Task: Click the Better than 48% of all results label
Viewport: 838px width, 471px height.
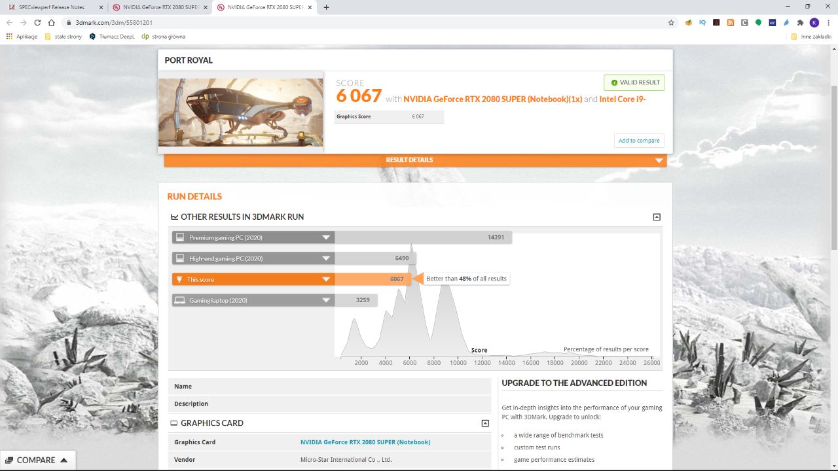Action: pos(467,279)
